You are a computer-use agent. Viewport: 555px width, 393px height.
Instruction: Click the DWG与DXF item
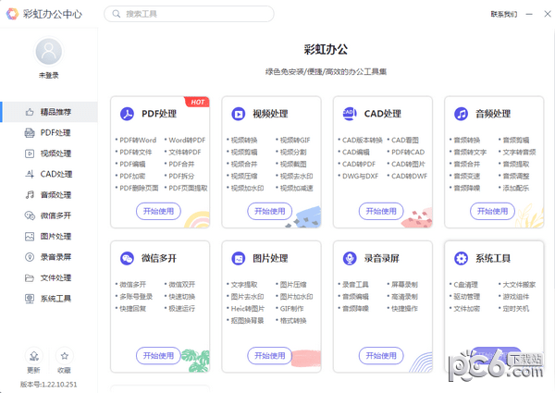360,177
